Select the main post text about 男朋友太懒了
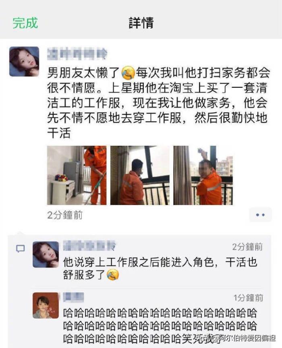Viewport: 282px width, 348px height. [158, 103]
